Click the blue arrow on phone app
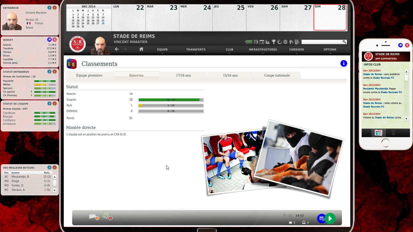 click(x=400, y=45)
